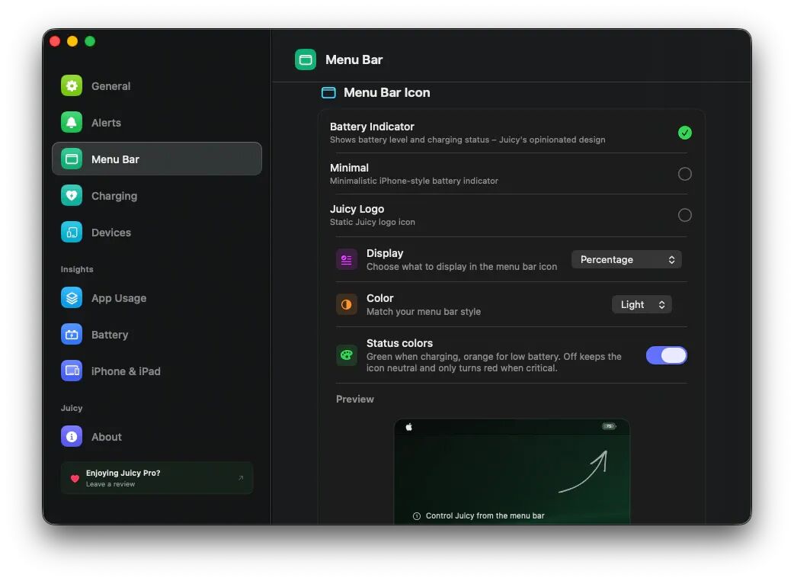Open the About page
The width and height of the screenshot is (794, 581).
(157, 436)
